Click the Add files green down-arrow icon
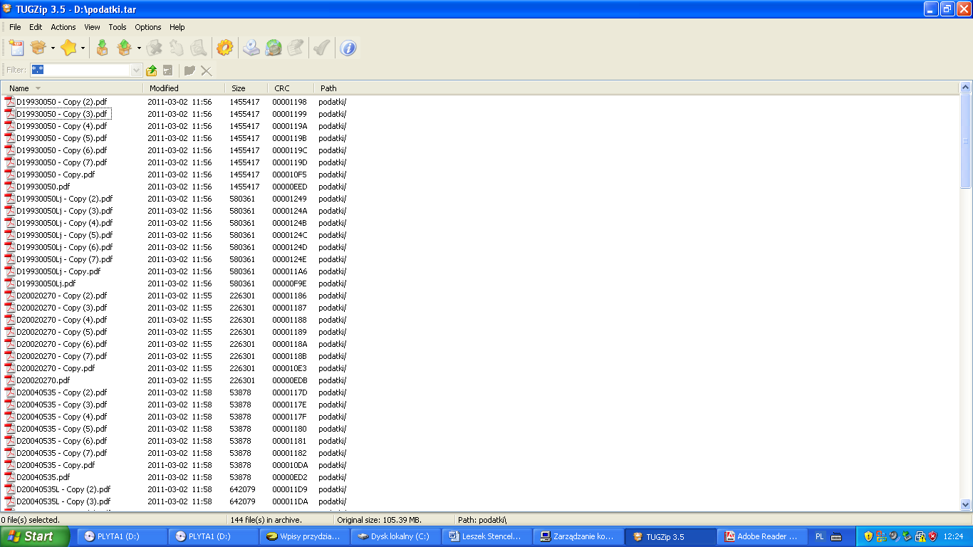The image size is (973, 547). point(103,48)
